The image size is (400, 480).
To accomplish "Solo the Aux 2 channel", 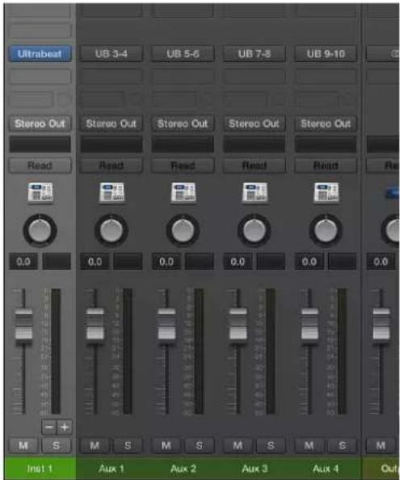I will tap(199, 445).
